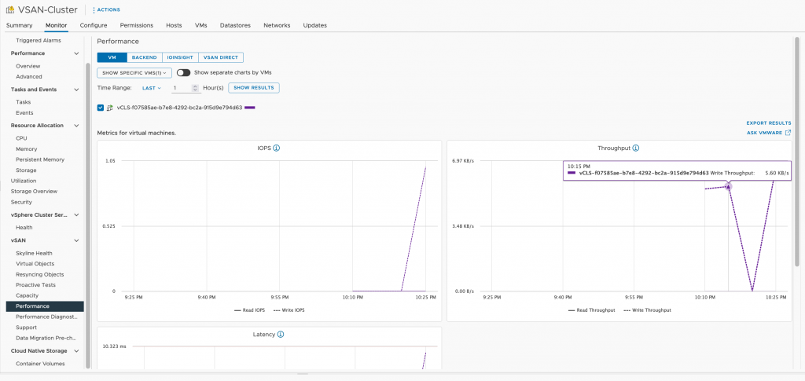Open Events in sidebar
The image size is (805, 381).
(x=24, y=113)
